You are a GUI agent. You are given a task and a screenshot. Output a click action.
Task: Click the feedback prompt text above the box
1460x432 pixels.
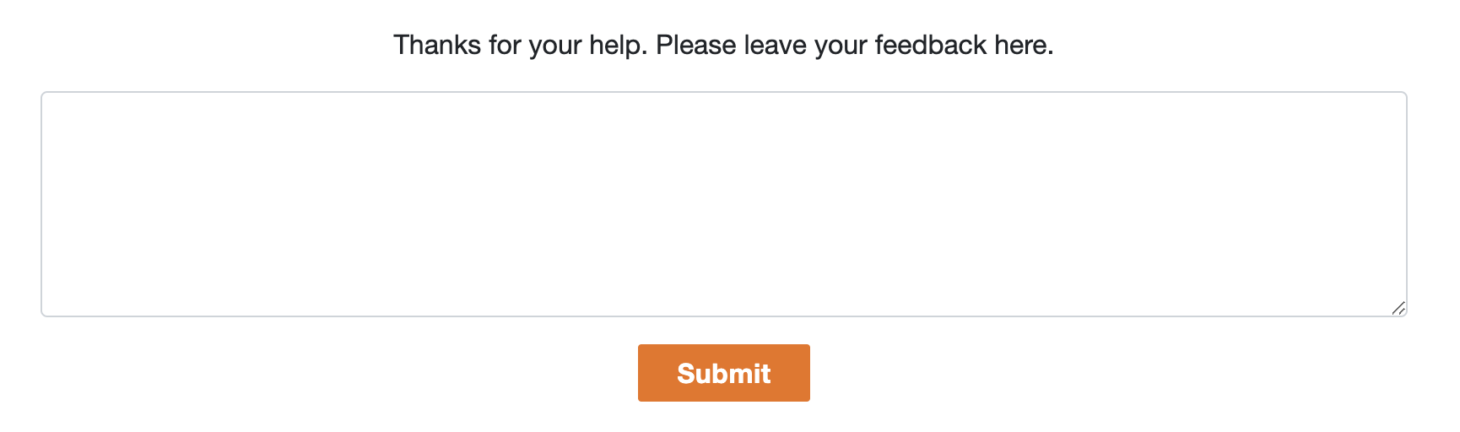point(723,45)
